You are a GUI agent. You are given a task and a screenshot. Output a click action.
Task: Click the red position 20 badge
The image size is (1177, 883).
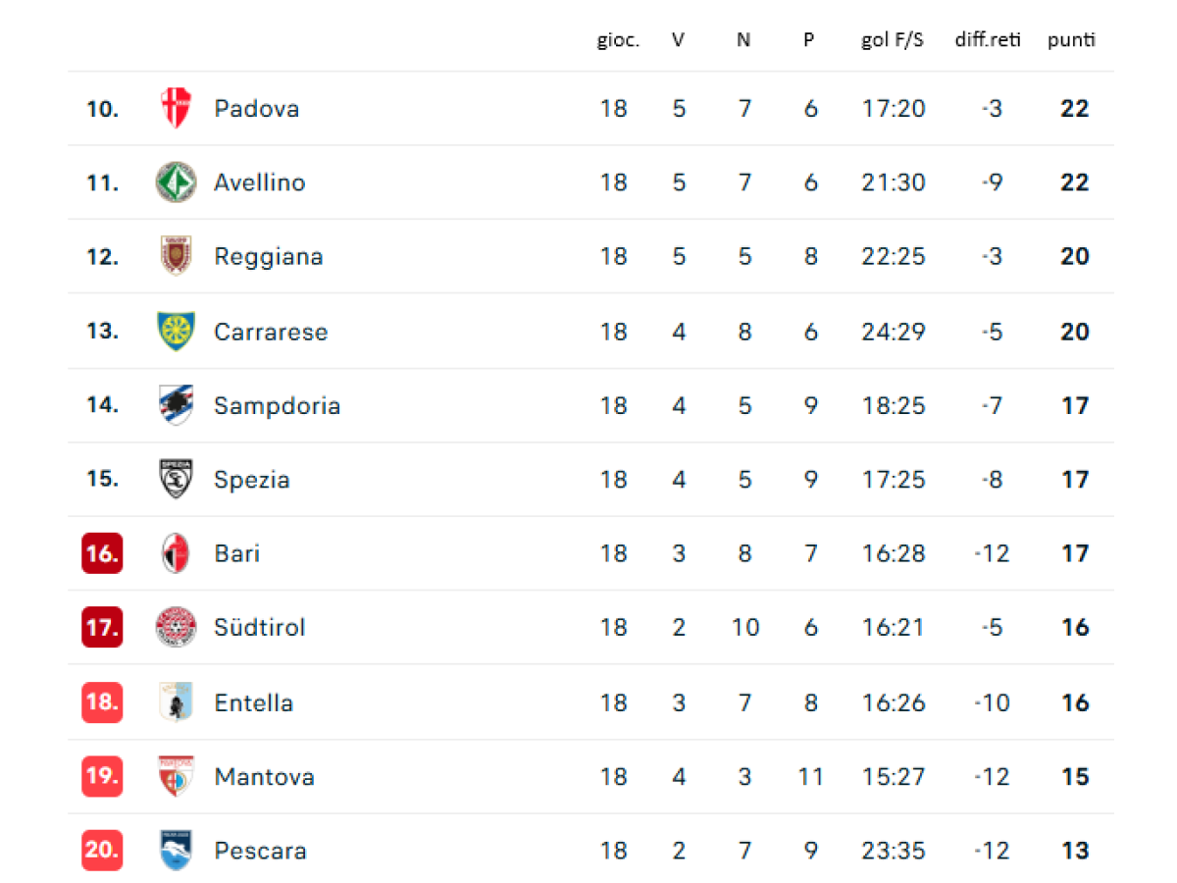tap(102, 851)
